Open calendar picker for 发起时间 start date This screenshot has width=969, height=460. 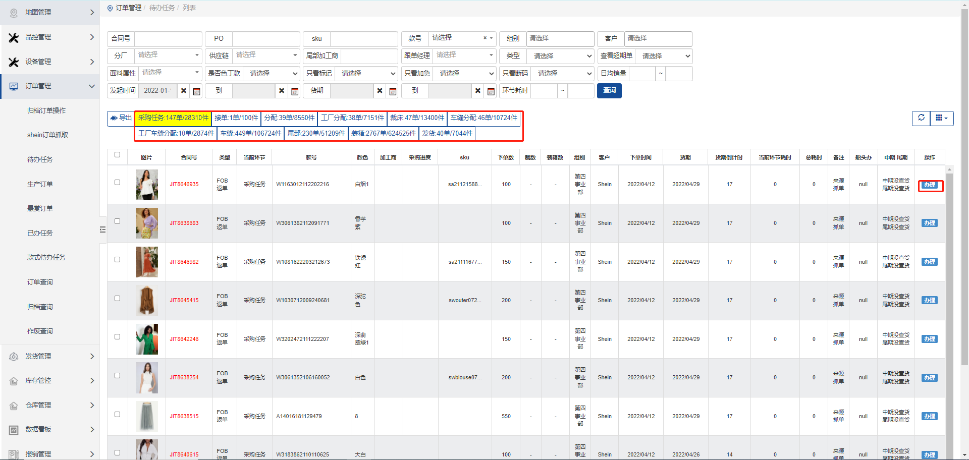197,91
